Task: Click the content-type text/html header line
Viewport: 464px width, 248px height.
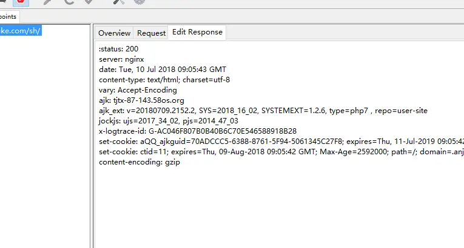Action: pos(164,80)
